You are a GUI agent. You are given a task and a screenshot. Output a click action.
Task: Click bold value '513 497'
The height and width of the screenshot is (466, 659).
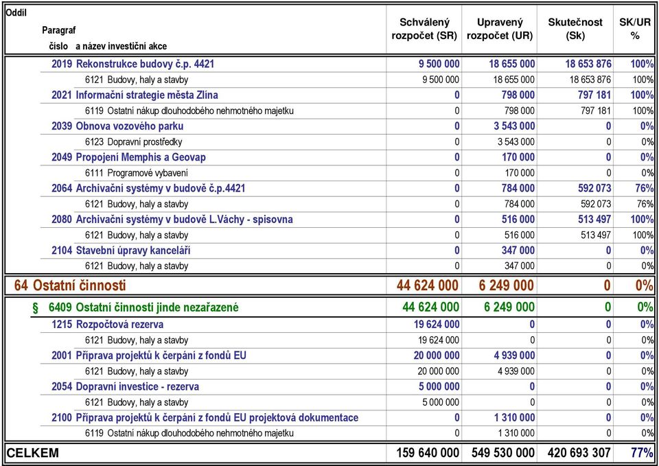594,220
